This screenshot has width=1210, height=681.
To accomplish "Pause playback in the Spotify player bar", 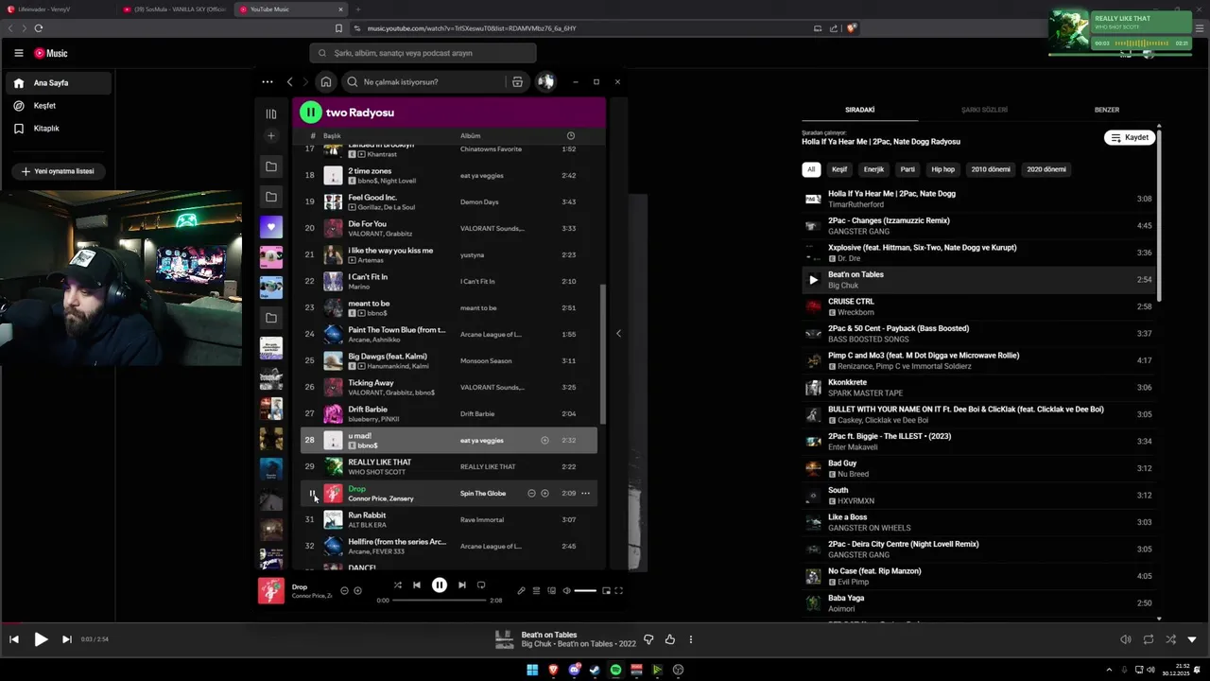I will click(x=440, y=585).
